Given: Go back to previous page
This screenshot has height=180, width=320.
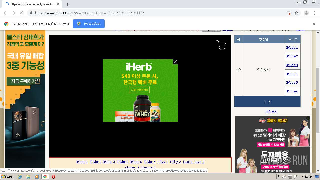Looking at the screenshot, I should coord(5,13).
